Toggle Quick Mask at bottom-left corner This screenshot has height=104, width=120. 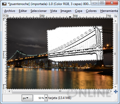(x=5, y=92)
